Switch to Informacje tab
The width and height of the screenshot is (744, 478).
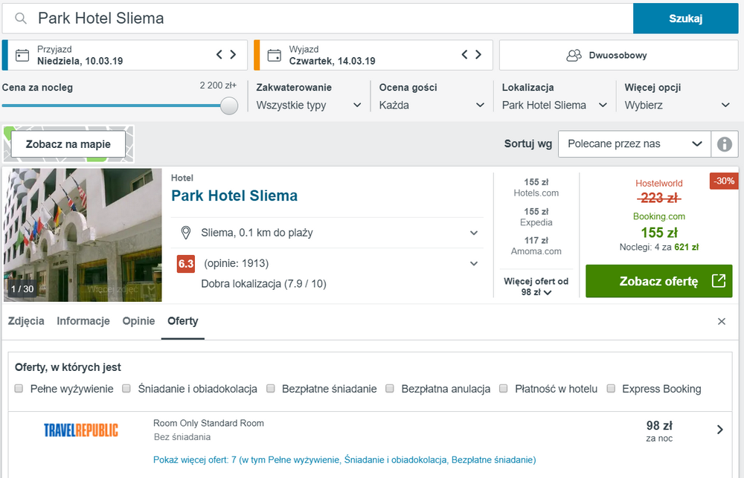tap(83, 321)
